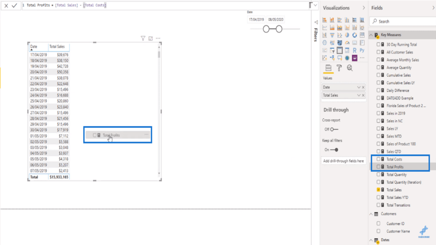436x245 pixels.
Task: Collapse the Visualizations pane
Action: click(364, 8)
